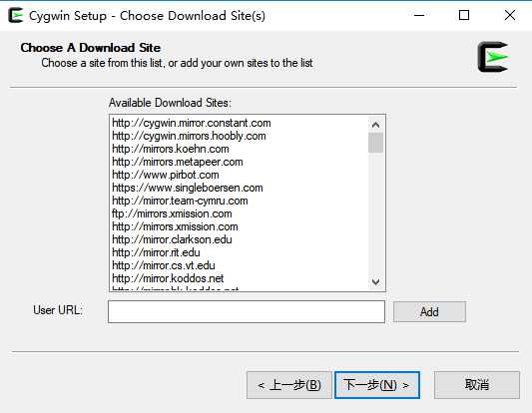The image size is (532, 413).
Task: Select http://cygwin.mirror.constant.com mirror
Action: pyautogui.click(x=192, y=123)
